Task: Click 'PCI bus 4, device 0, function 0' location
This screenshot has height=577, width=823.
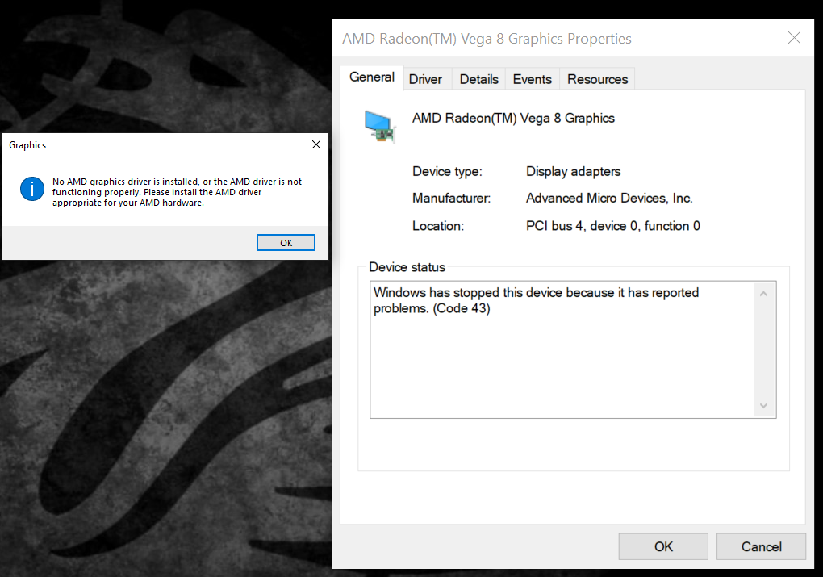Action: [x=613, y=226]
